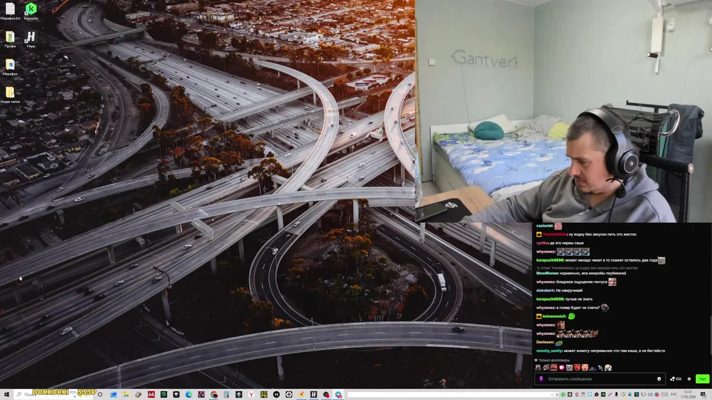This screenshot has width=712, height=400.
Task: Open the emoji picker in the chat input
Action: 659,379
